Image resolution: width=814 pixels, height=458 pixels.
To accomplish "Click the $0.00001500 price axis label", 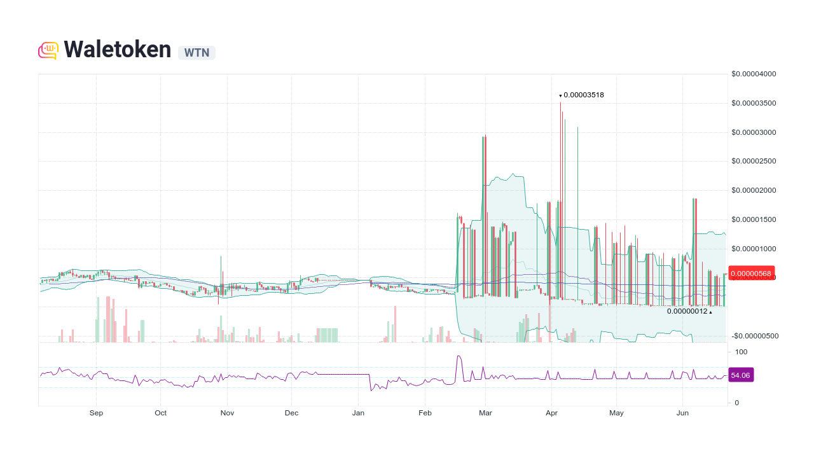I will 754,219.
